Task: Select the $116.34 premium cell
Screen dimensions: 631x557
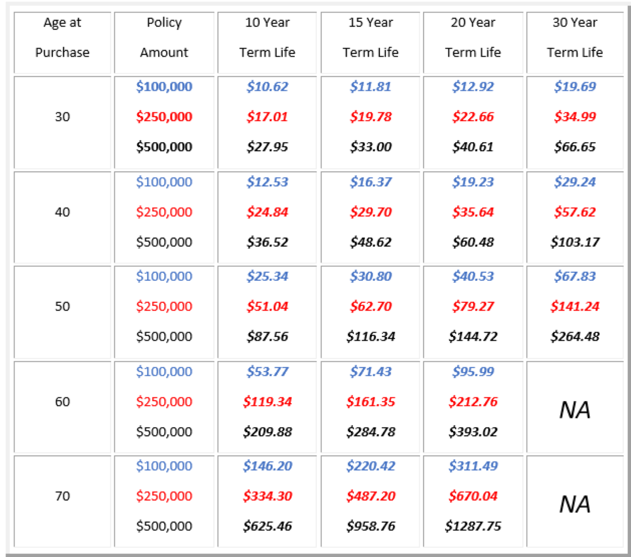Action: pyautogui.click(x=371, y=337)
